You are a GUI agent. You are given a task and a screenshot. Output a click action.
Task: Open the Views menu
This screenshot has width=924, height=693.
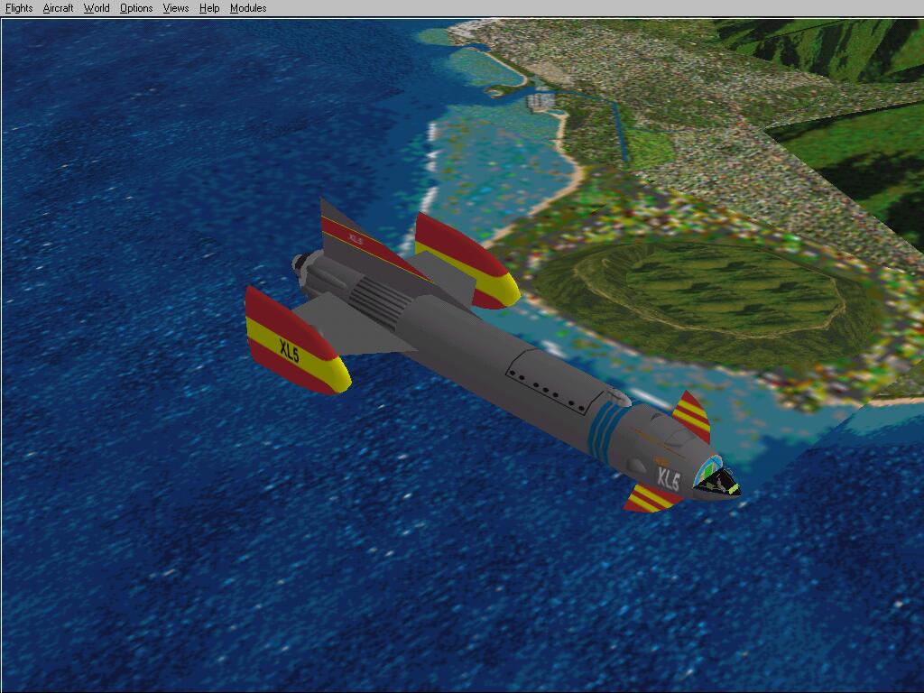click(x=176, y=8)
